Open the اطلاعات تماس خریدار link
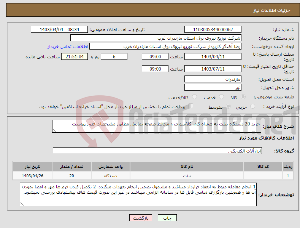Viewport: 300px width, 228px height. pos(68,47)
